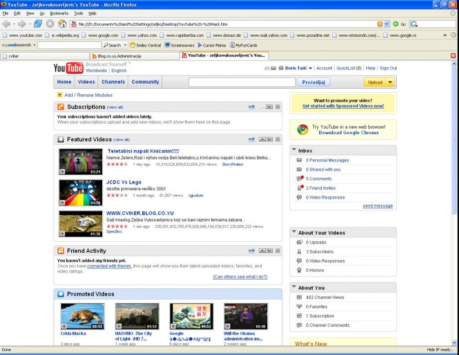Screen dimensions: 459x355
Task: Open 2 Friend Invites link
Action: pos(321,188)
